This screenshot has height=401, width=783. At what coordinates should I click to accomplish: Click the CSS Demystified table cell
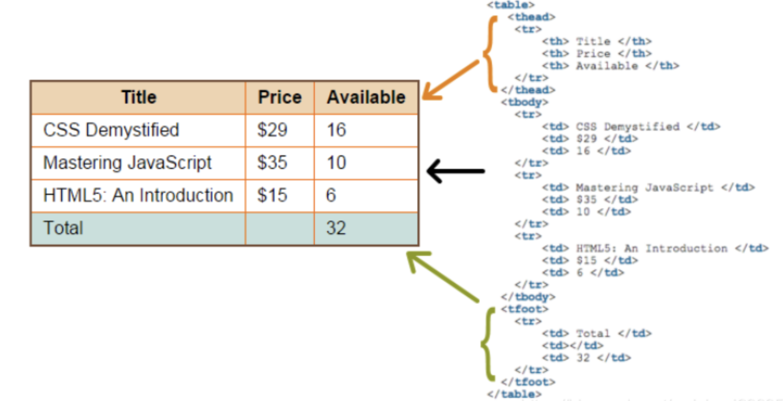pyautogui.click(x=138, y=130)
